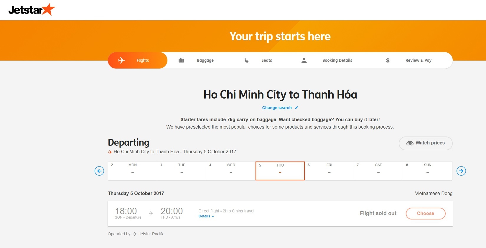Select Thursday 5 date cell

tap(280, 171)
